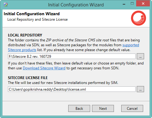Open the 'Sitecore products' link

(22, 50)
